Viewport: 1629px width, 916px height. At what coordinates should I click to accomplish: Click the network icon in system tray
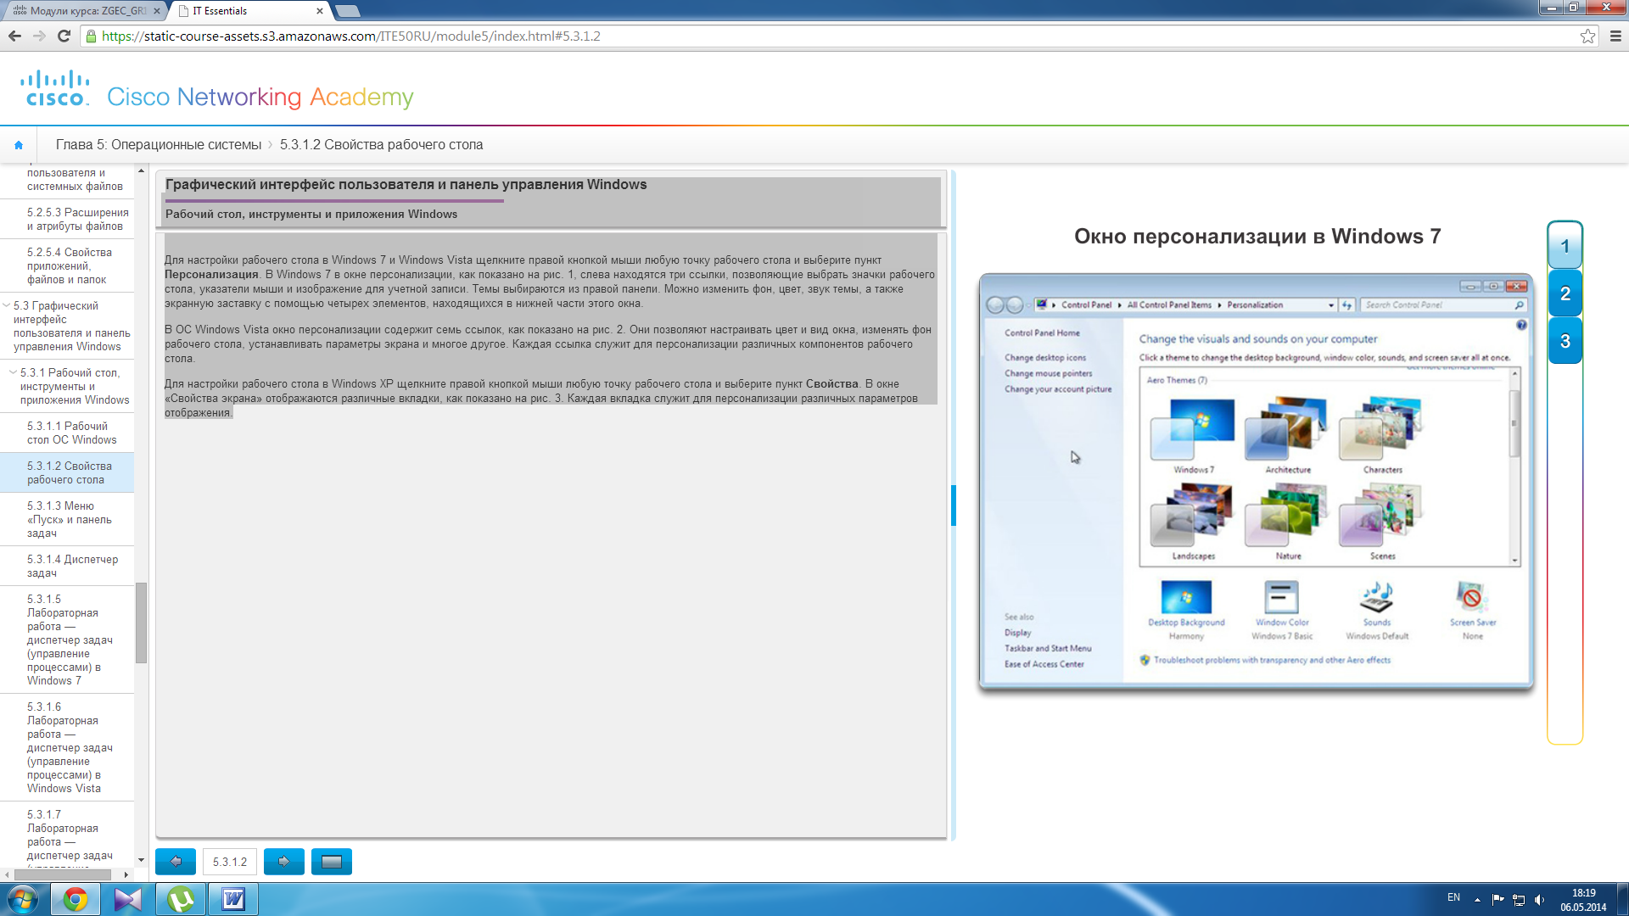[1519, 899]
